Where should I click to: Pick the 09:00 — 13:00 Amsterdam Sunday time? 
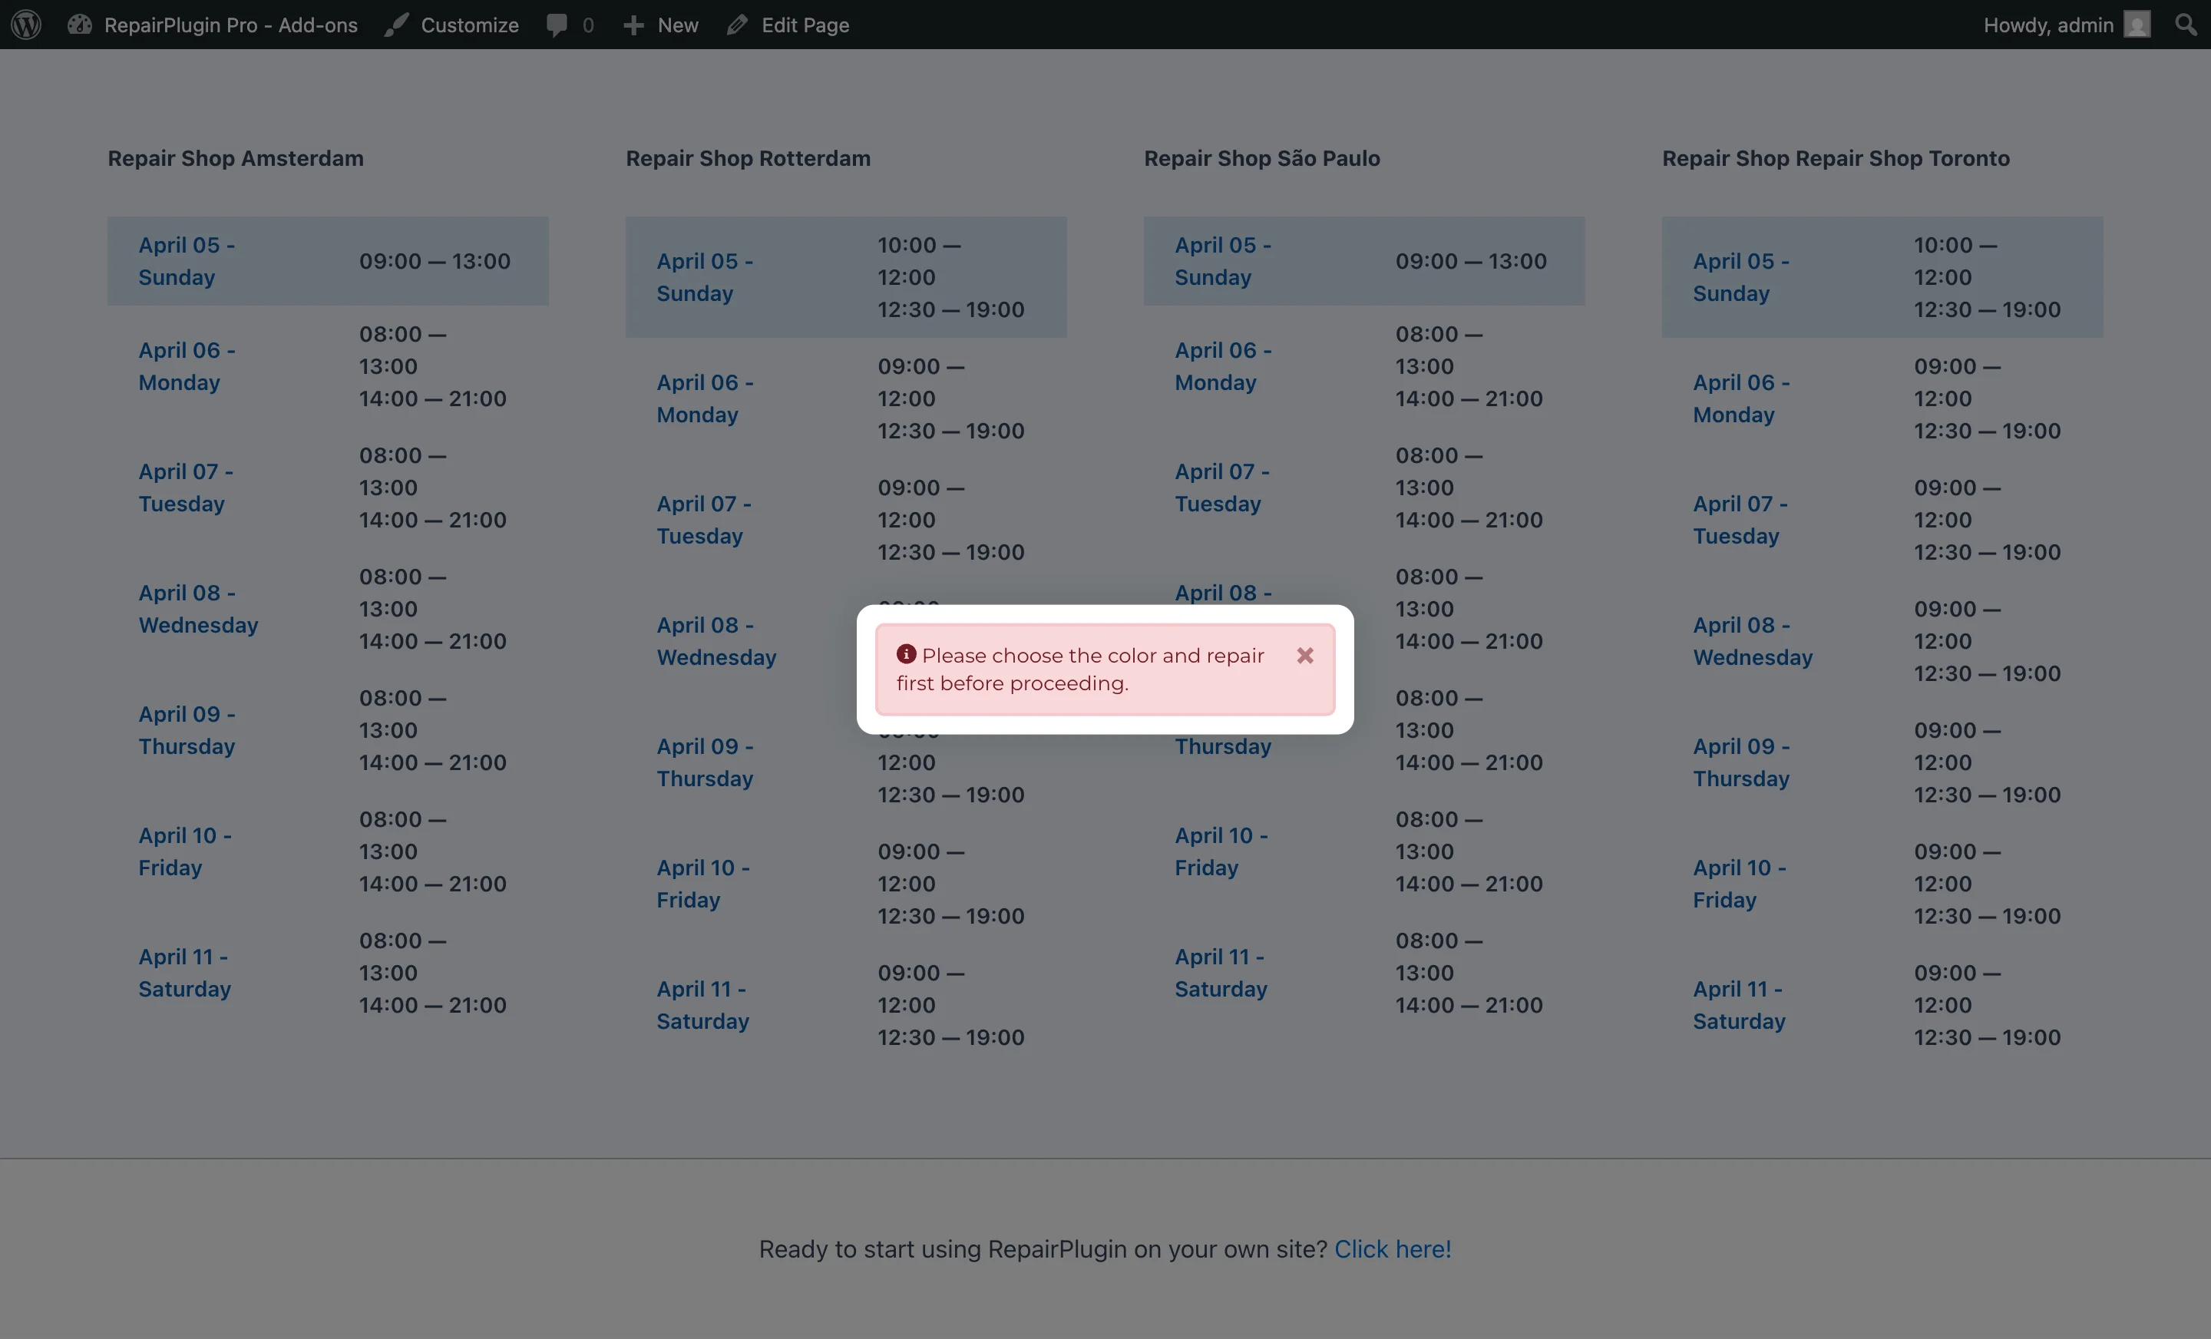(435, 261)
